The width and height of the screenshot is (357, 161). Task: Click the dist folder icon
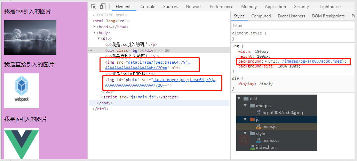tap(245, 99)
